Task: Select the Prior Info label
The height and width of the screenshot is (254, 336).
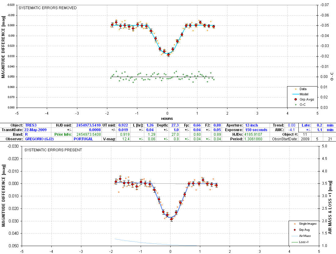Action: (63, 134)
